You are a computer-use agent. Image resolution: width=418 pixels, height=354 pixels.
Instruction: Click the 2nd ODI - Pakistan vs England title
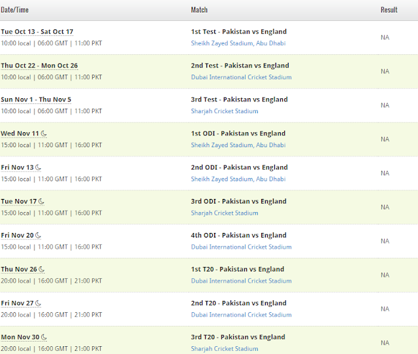239,168
